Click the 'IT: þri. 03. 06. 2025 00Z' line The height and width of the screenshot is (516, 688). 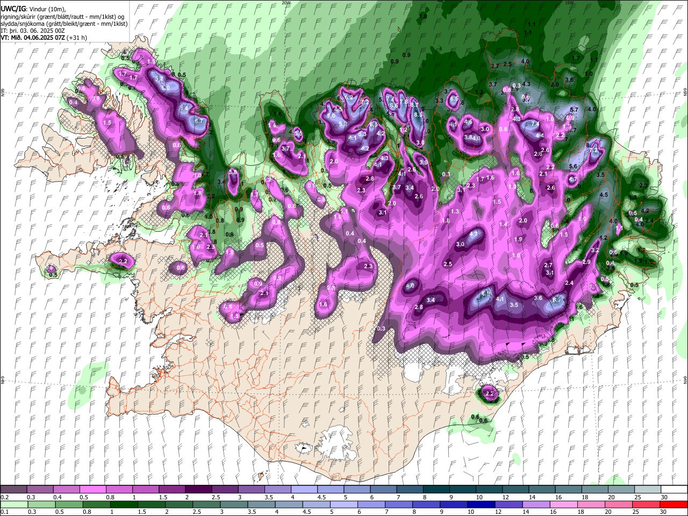(x=33, y=31)
